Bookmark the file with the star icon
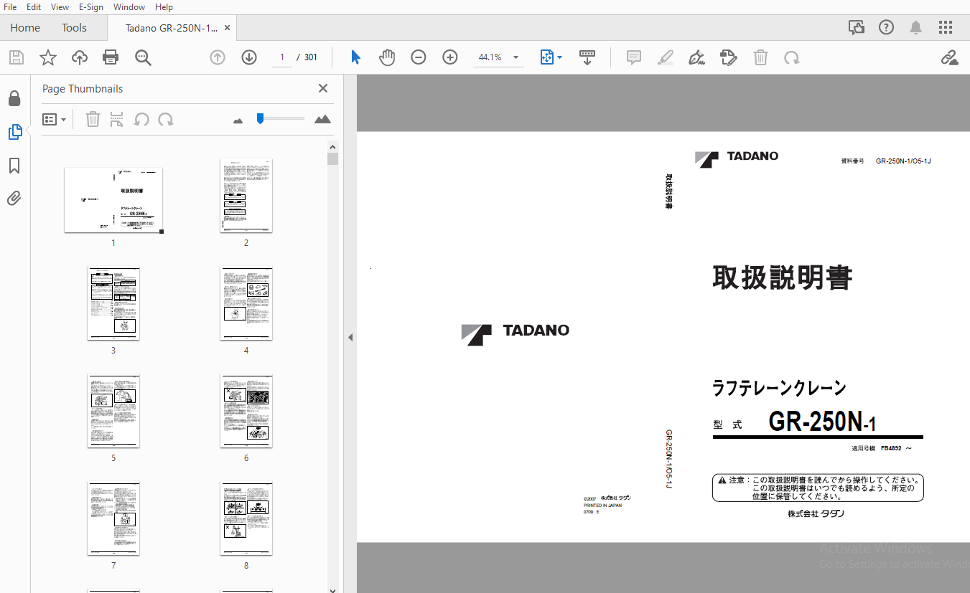Image resolution: width=970 pixels, height=593 pixels. 47,57
